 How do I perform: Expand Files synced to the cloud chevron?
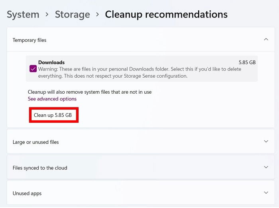(266, 167)
